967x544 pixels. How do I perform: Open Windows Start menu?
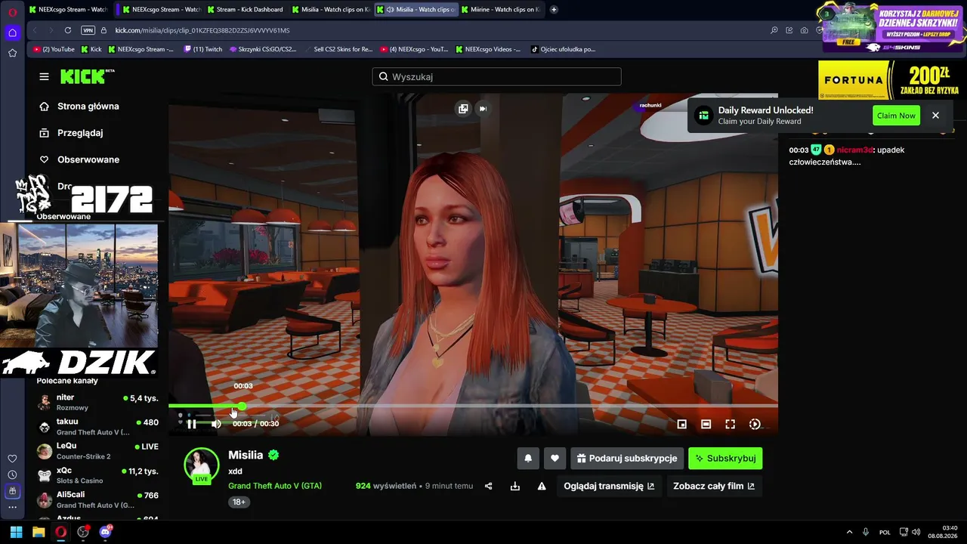point(16,532)
